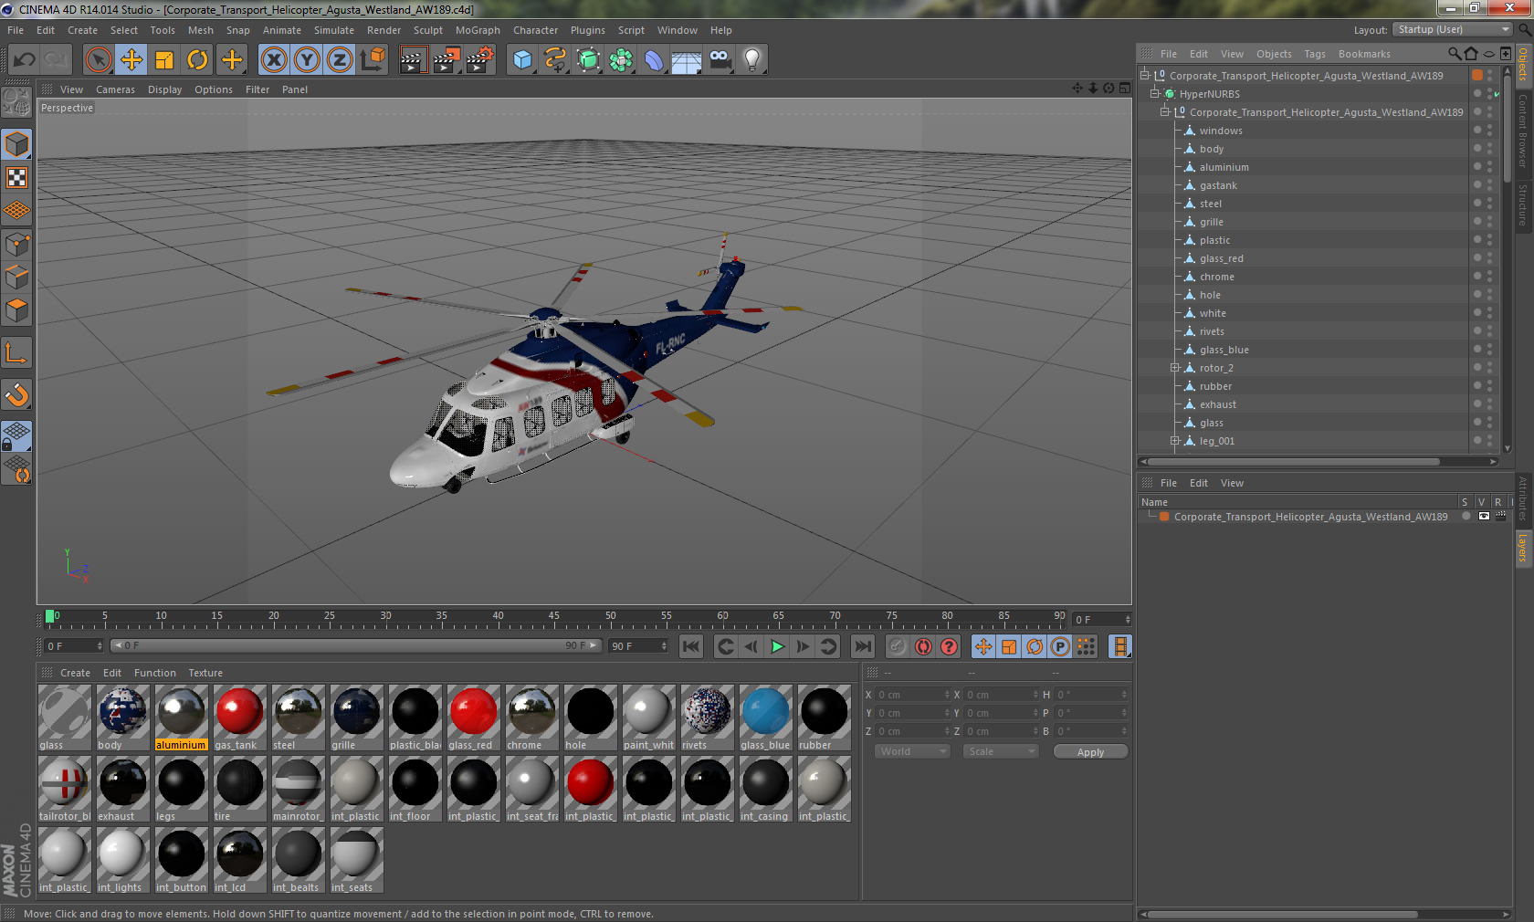Viewport: 1534px width, 922px height.
Task: Select the gastank object in tree
Action: 1218,185
